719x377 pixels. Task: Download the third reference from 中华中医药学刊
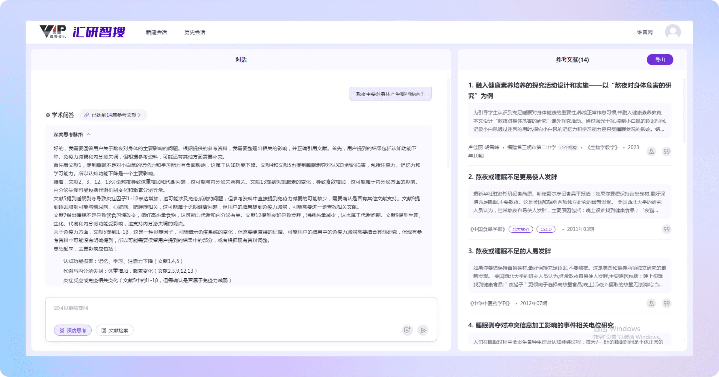(x=651, y=303)
